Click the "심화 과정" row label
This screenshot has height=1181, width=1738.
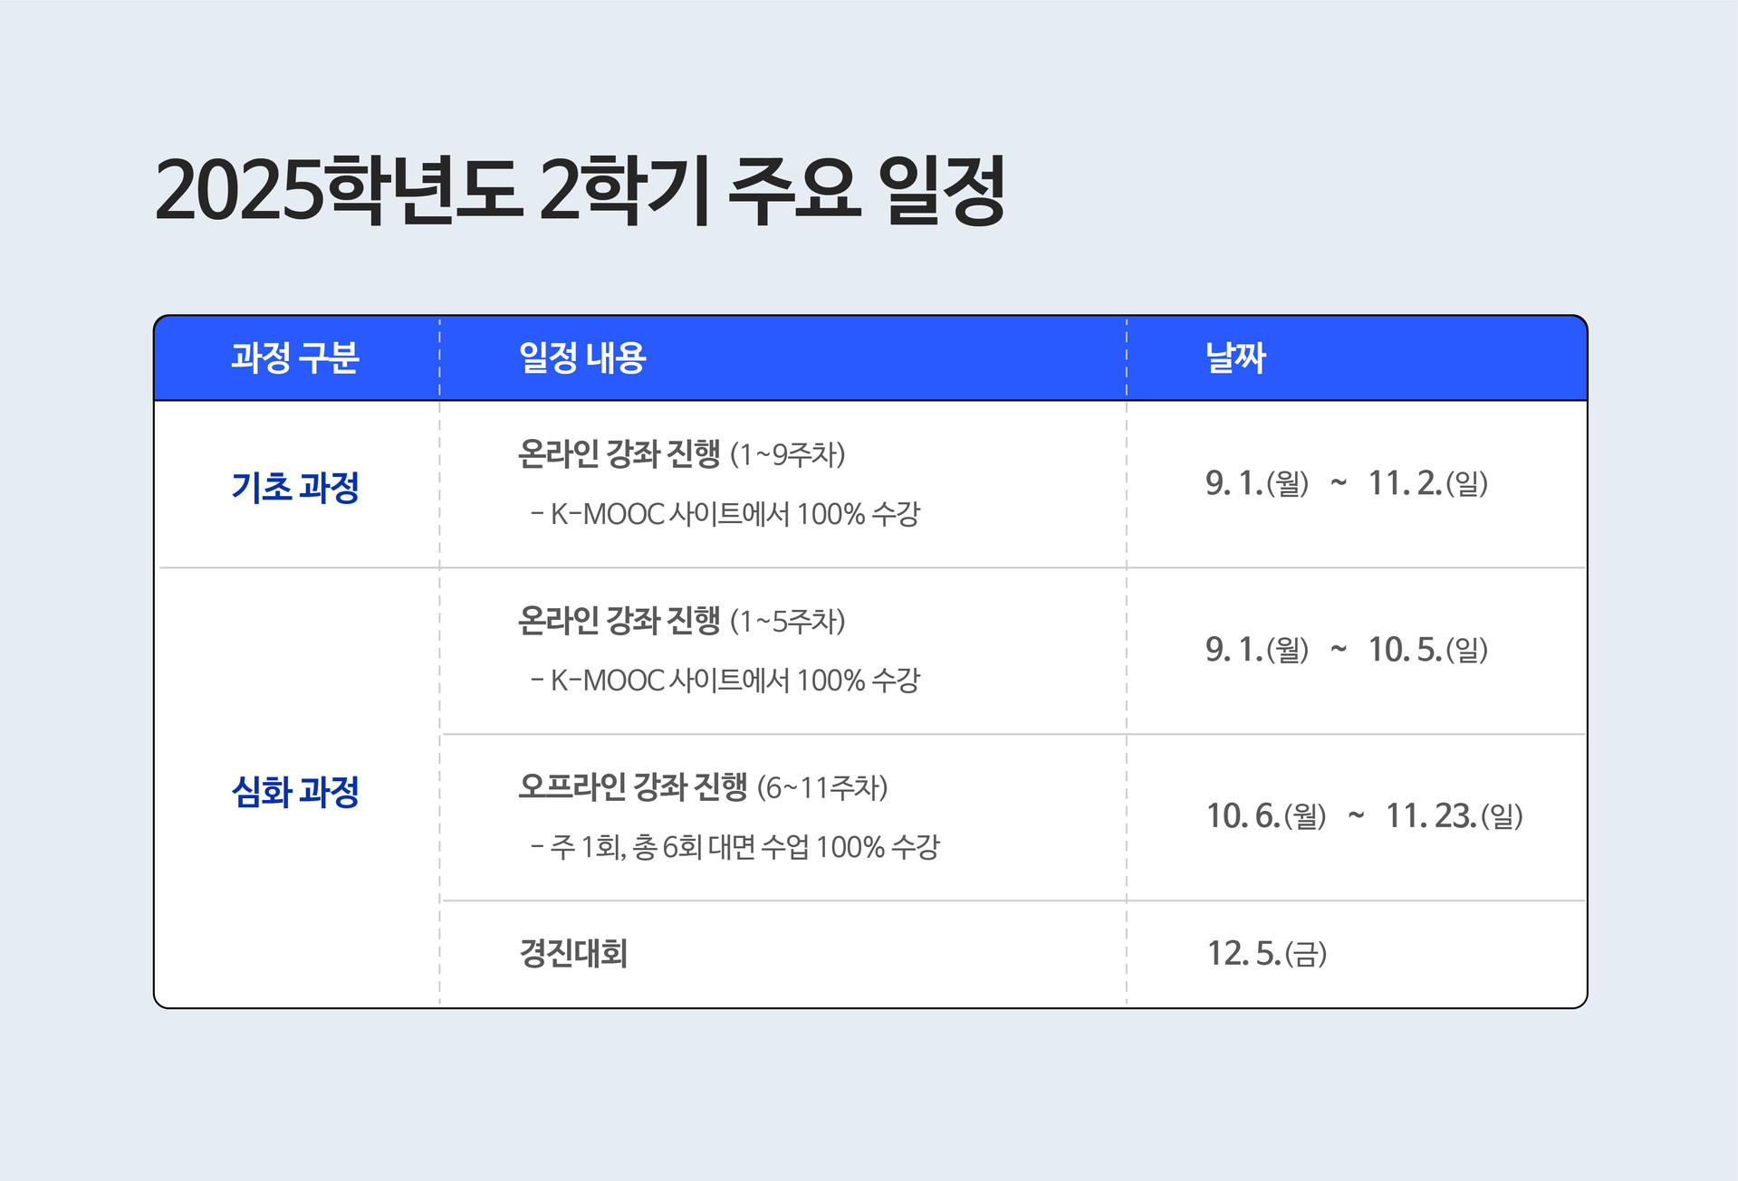pos(295,793)
